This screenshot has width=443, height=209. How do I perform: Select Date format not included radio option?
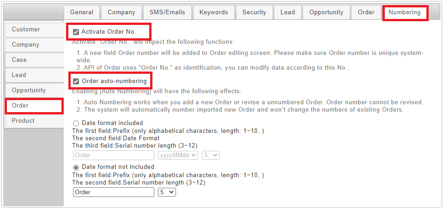click(x=76, y=167)
